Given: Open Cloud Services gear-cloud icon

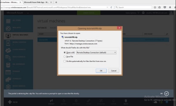Looking at the screenshot, I should (8, 51).
